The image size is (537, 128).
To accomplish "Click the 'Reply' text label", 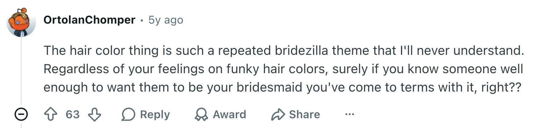I will [155, 115].
